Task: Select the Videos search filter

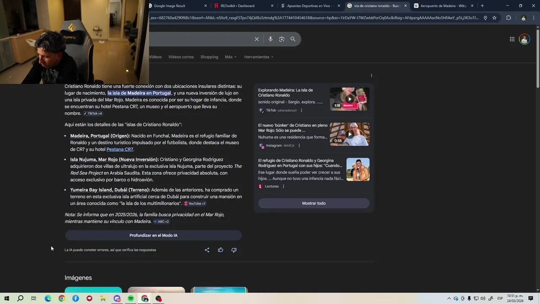Action: click(x=155, y=57)
